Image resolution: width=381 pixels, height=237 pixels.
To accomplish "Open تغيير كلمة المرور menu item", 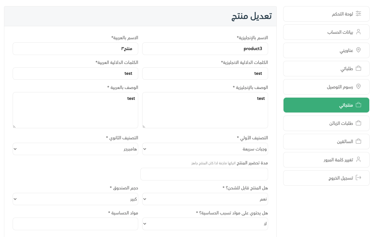I will pyautogui.click(x=326, y=159).
